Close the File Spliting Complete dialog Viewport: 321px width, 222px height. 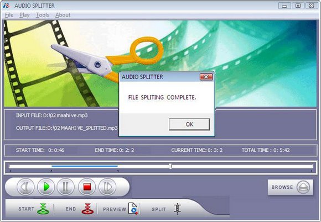[206, 77]
